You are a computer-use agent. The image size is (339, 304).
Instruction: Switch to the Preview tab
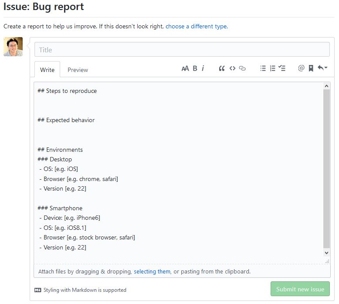pyautogui.click(x=78, y=70)
